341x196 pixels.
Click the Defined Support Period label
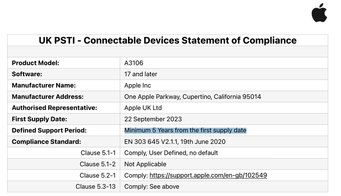pos(49,130)
